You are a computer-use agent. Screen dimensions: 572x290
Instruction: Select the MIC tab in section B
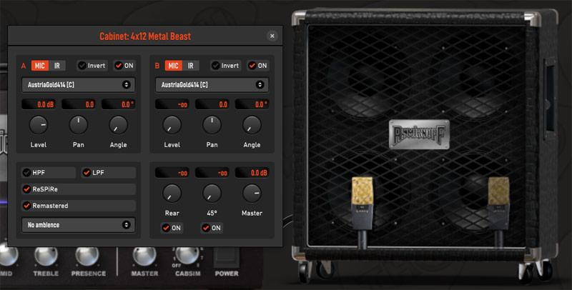point(173,66)
